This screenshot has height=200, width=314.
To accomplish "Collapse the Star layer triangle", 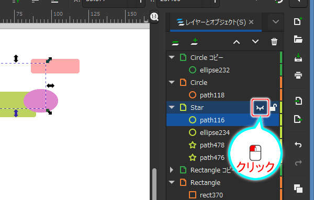I will click(172, 107).
